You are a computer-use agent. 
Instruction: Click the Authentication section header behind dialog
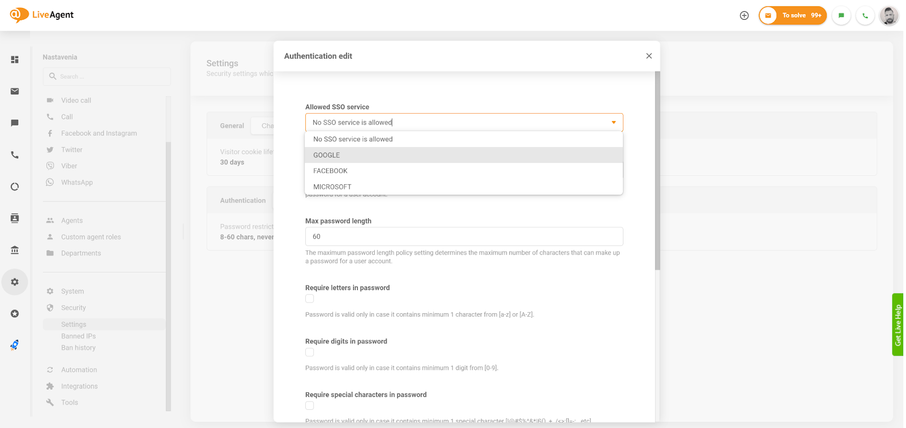pos(243,200)
